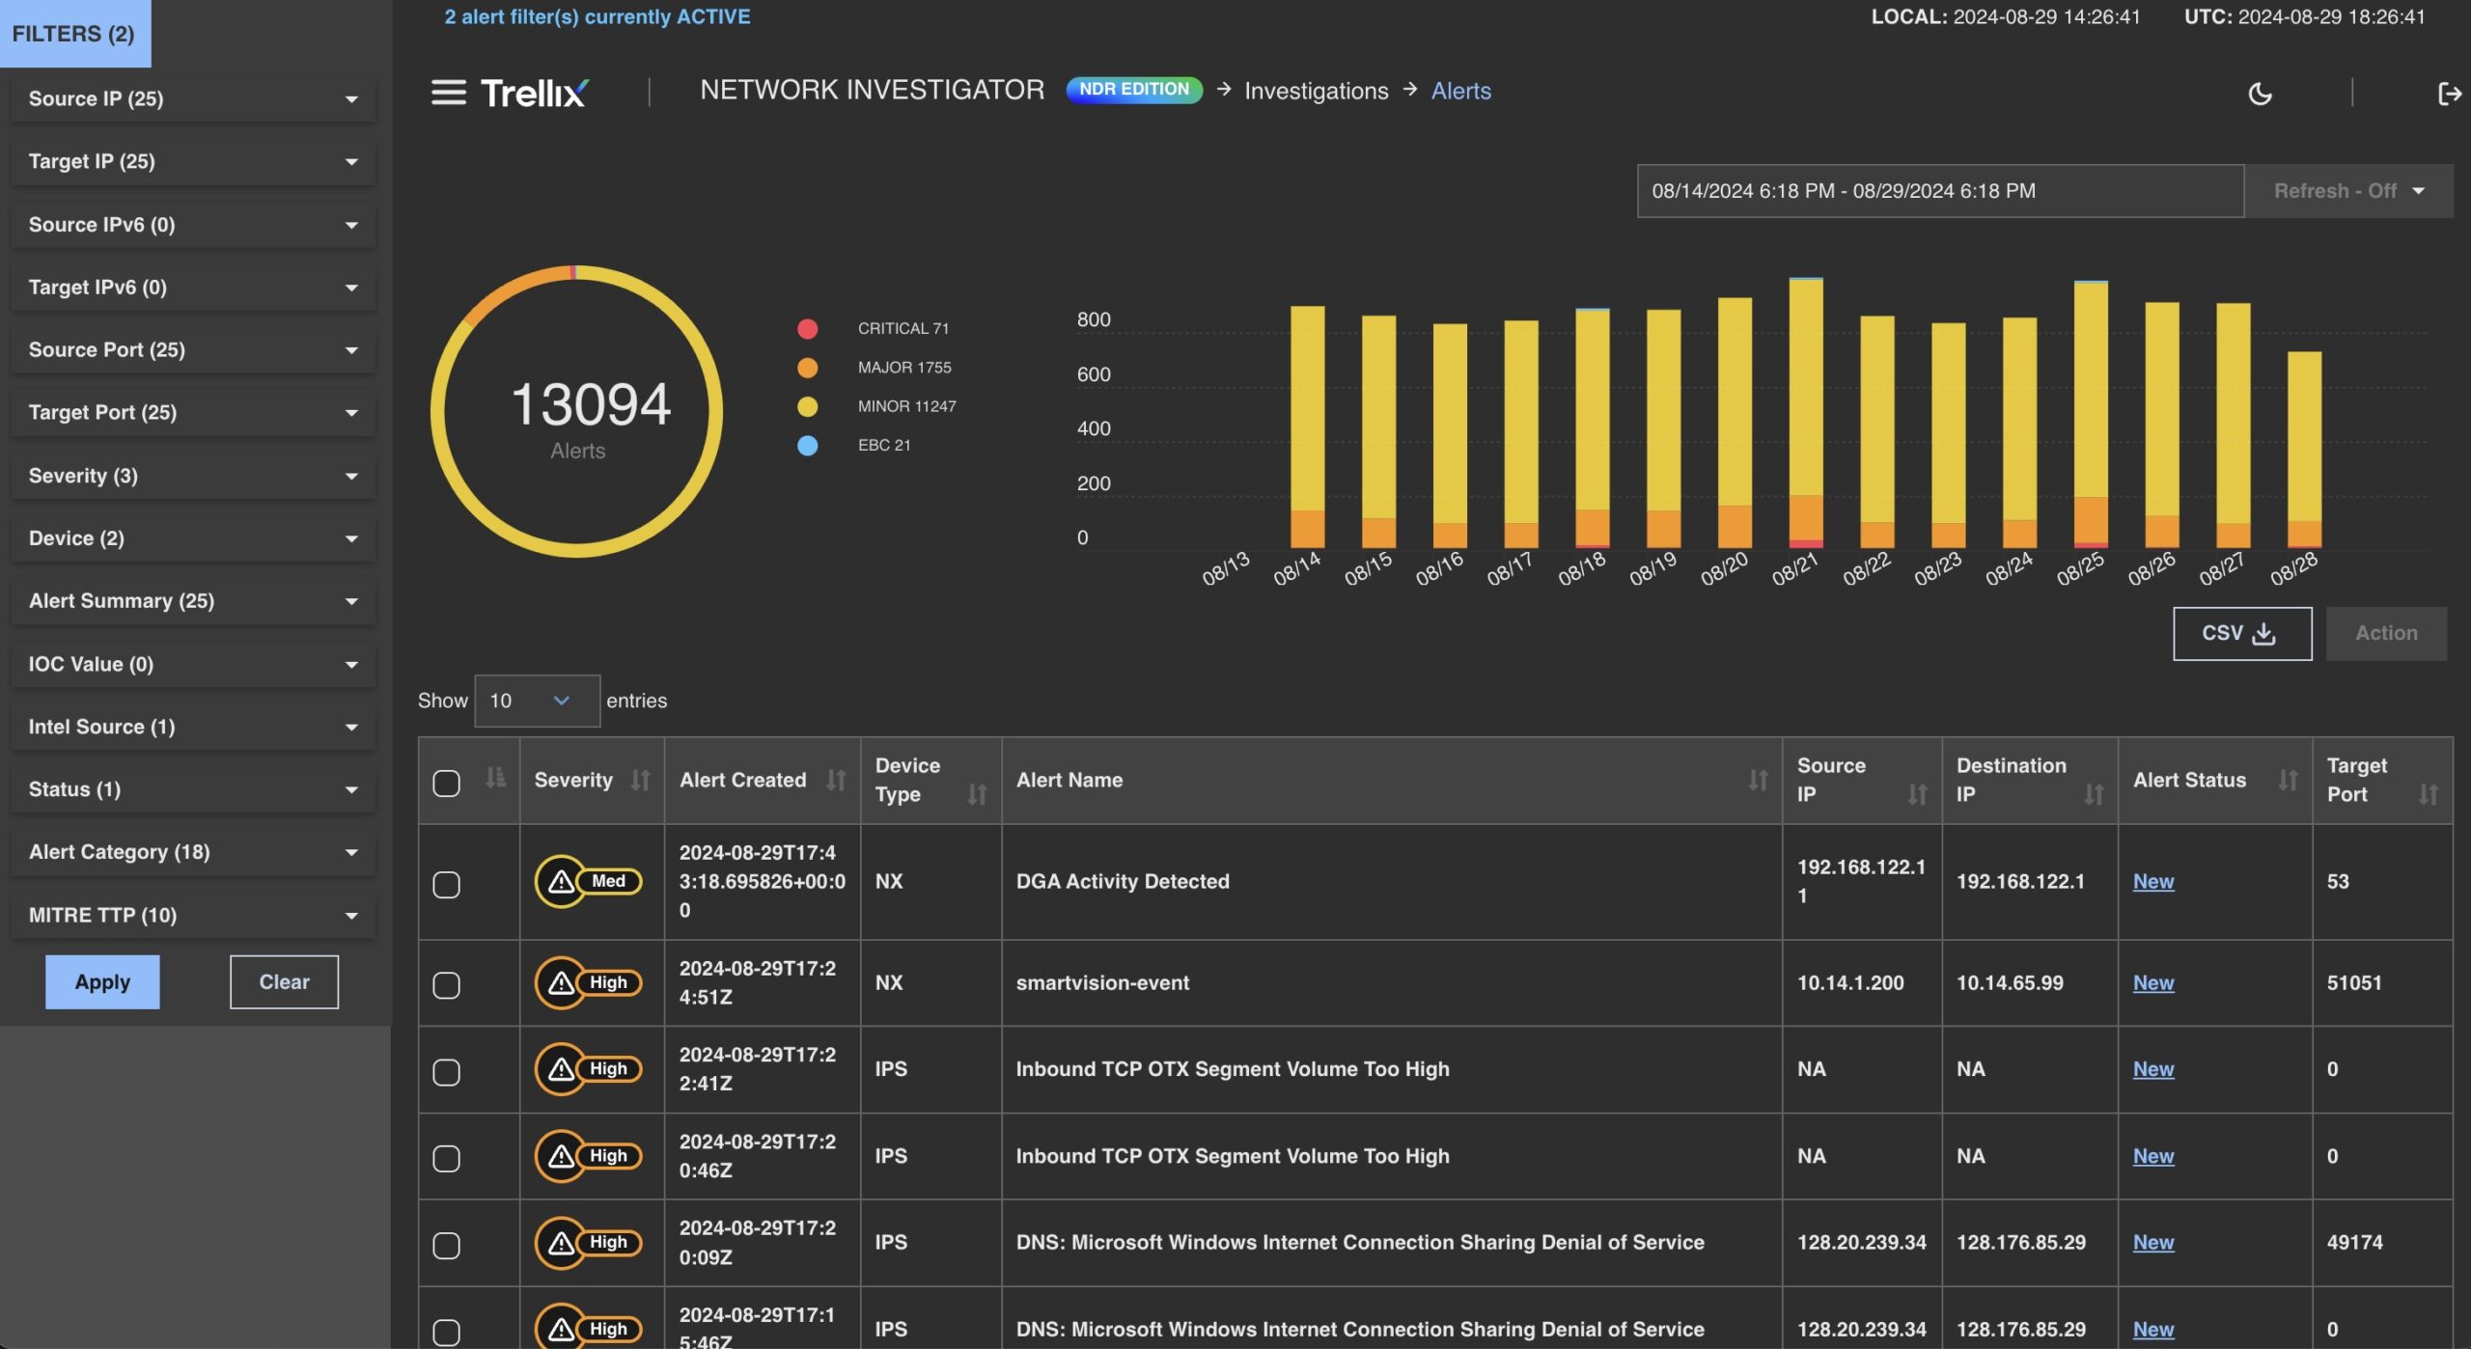Check the select-all alerts checkbox
Viewport: 2471px width, 1349px height.
click(x=446, y=783)
